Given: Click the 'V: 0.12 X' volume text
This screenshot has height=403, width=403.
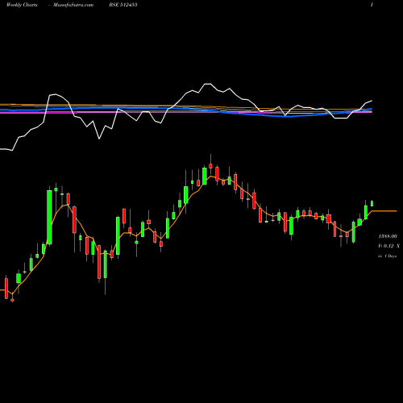Looking at the screenshot, I should click(388, 246).
